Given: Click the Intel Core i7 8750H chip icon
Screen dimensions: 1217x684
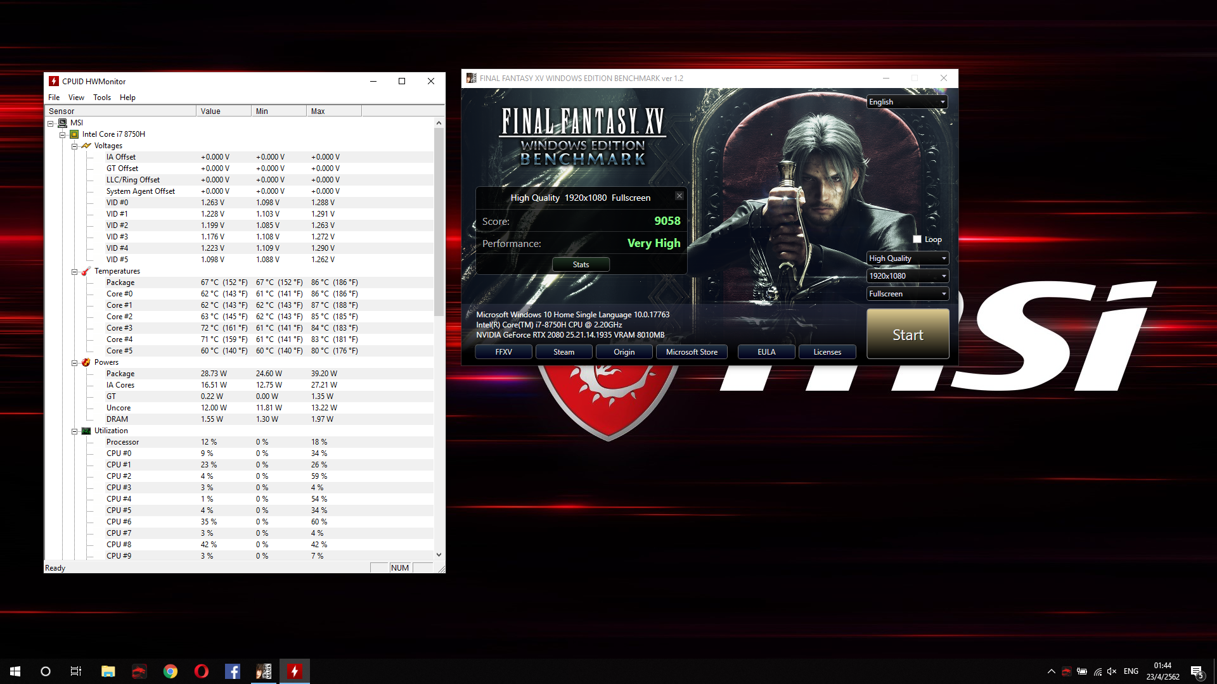Looking at the screenshot, I should (74, 134).
